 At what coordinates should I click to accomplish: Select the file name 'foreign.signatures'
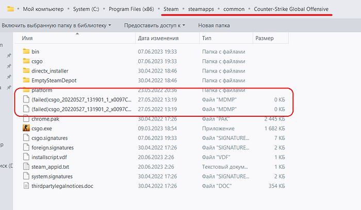(53, 148)
